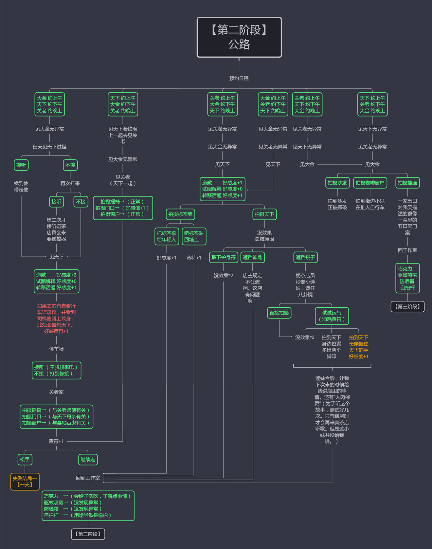The height and width of the screenshot is (549, 432).
Task: Choose the 试试运气（消耗黄符）node
Action: tap(332, 316)
